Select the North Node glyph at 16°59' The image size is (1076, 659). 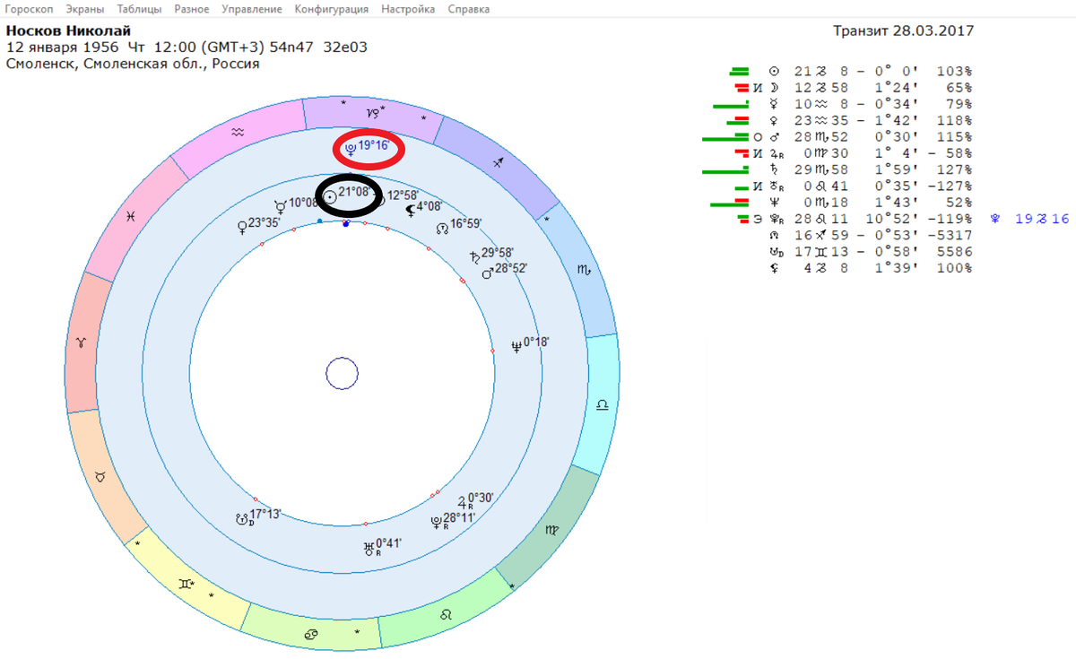click(441, 228)
